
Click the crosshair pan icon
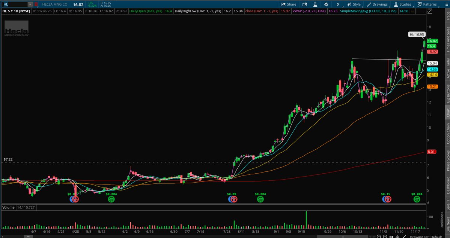click(x=398, y=237)
